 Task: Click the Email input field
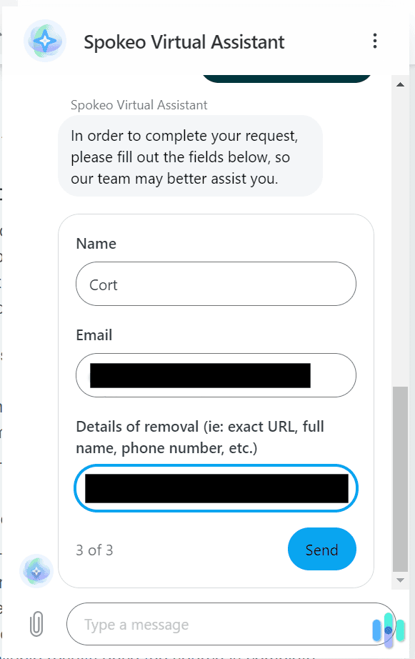[x=215, y=375]
